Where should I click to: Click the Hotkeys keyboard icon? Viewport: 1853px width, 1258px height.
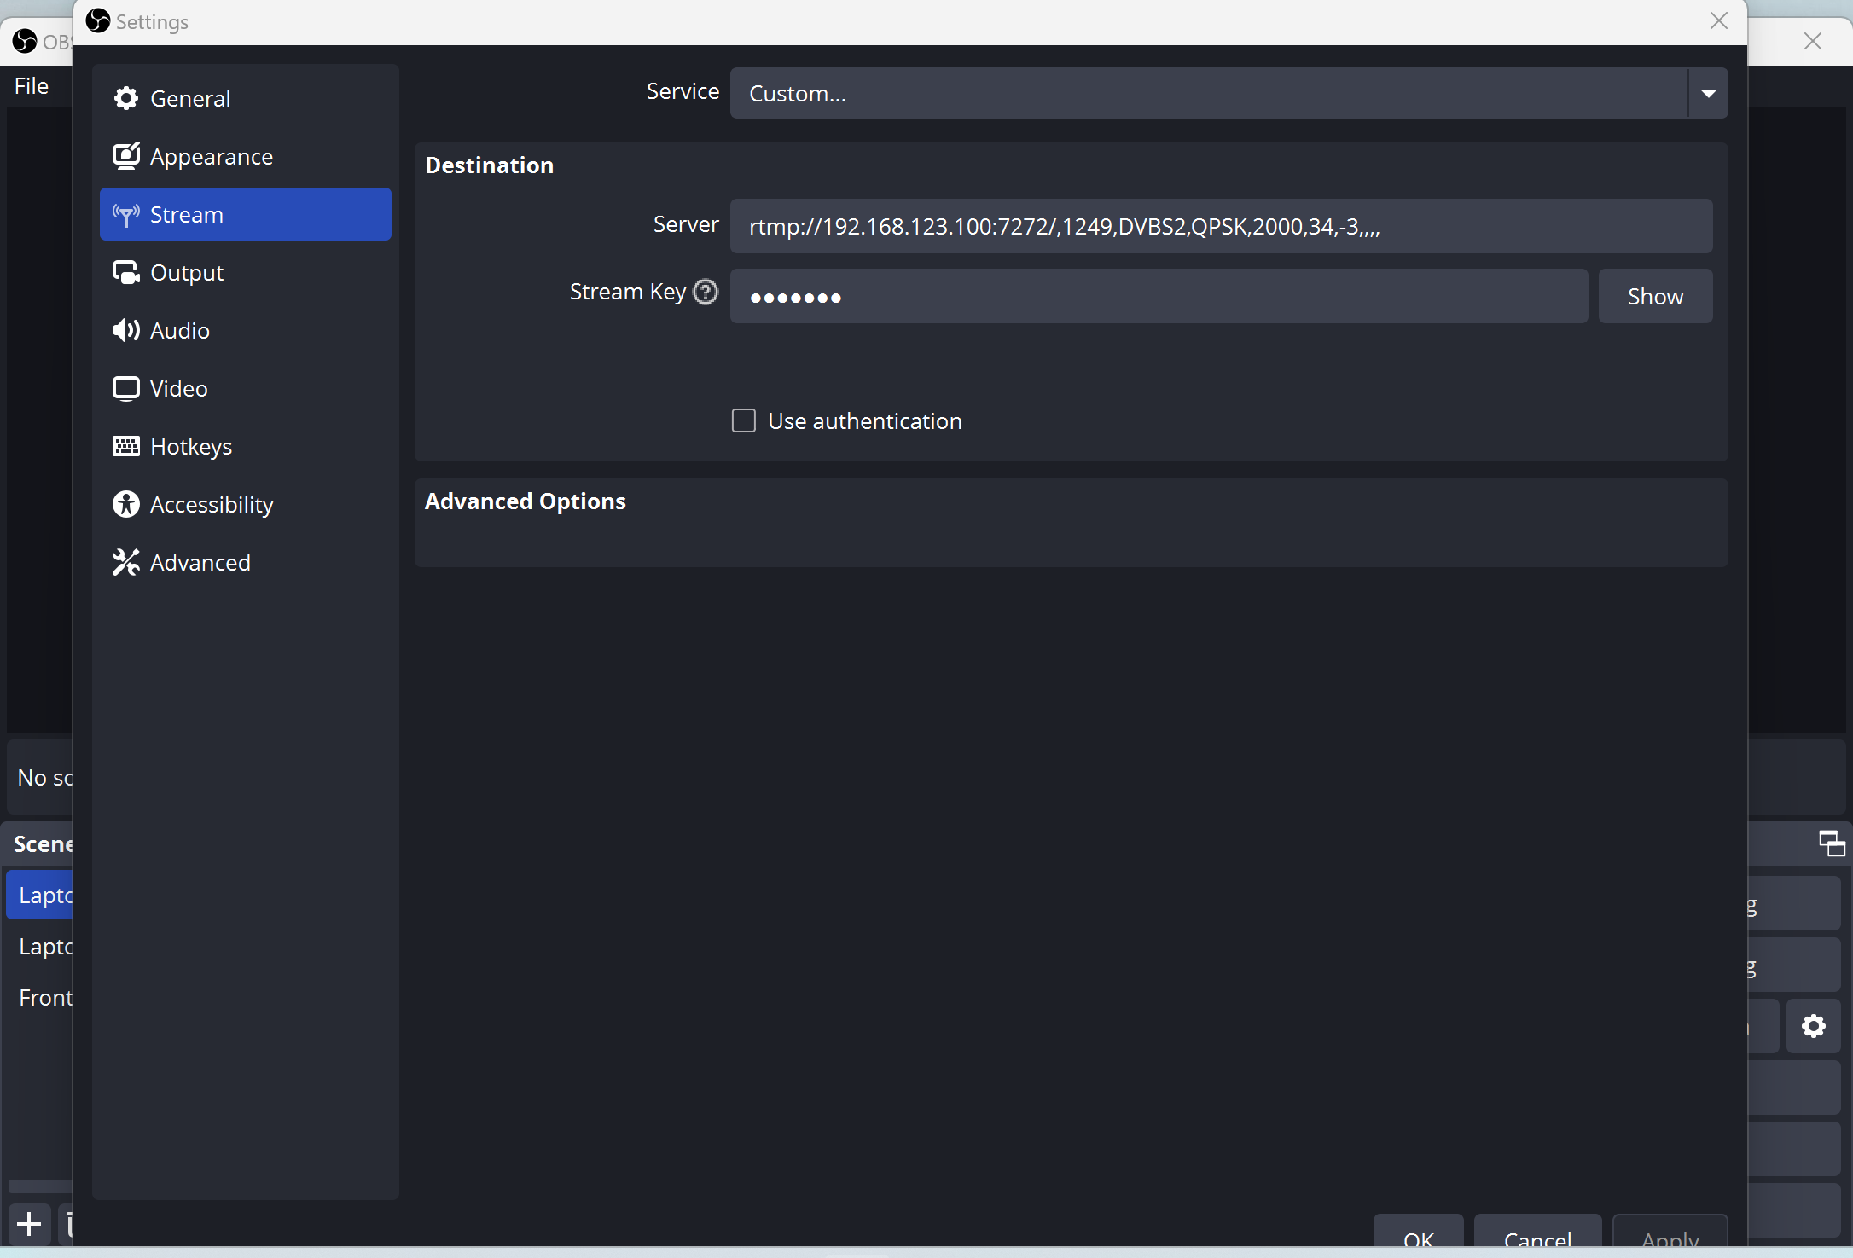[x=126, y=447]
